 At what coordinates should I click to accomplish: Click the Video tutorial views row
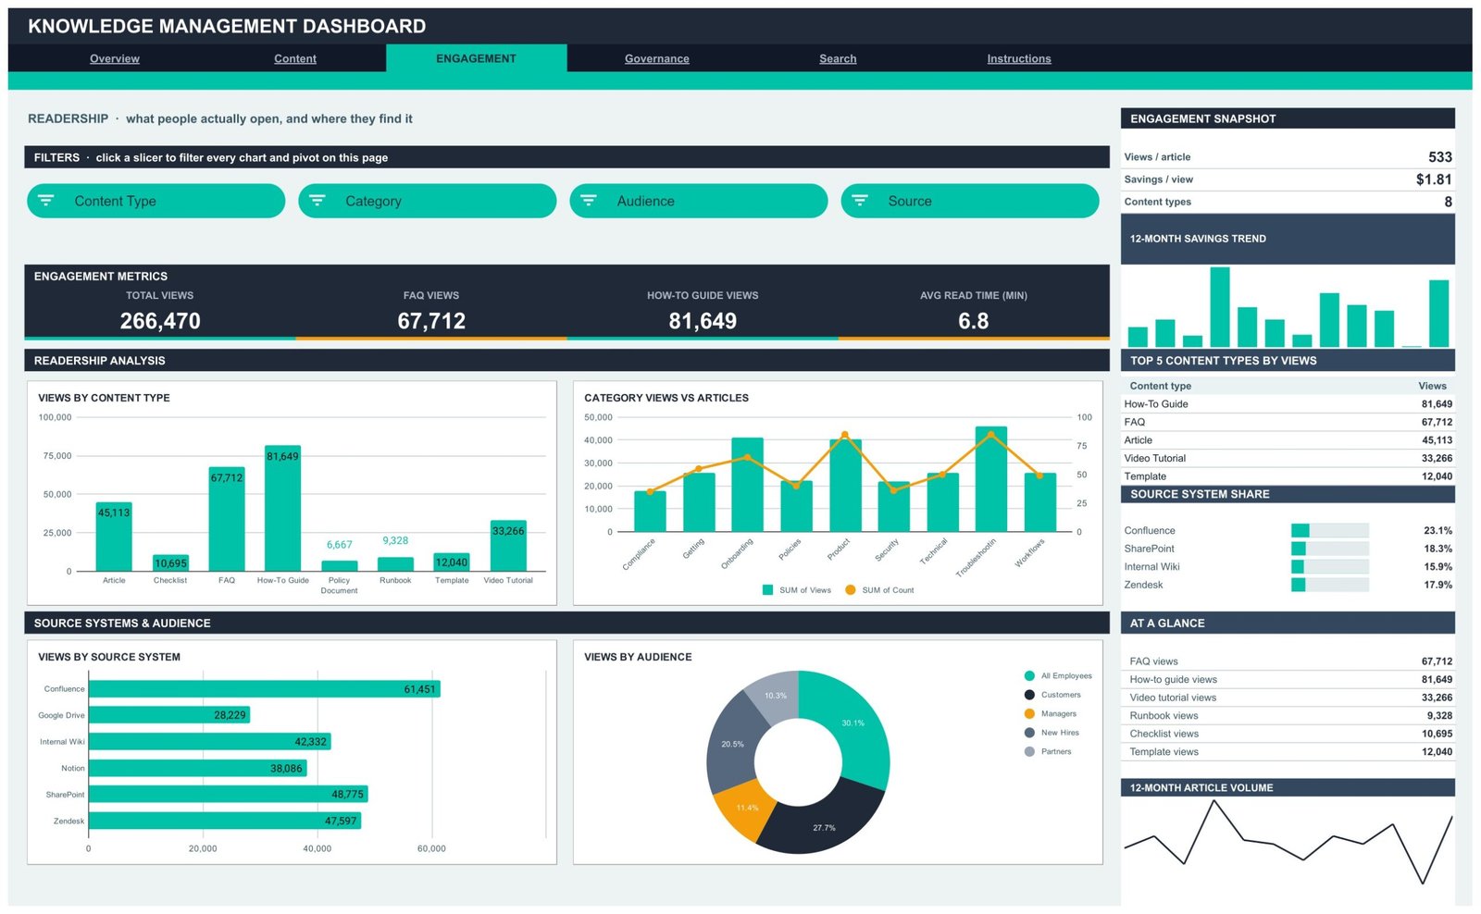pyautogui.click(x=1288, y=698)
